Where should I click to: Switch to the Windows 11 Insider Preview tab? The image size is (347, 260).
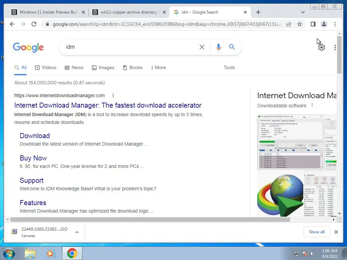[48, 12]
